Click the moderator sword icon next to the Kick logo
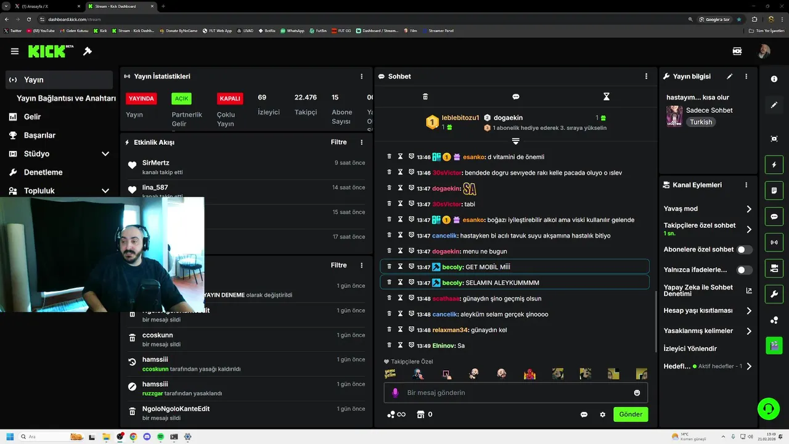This screenshot has height=444, width=789. pos(88,51)
